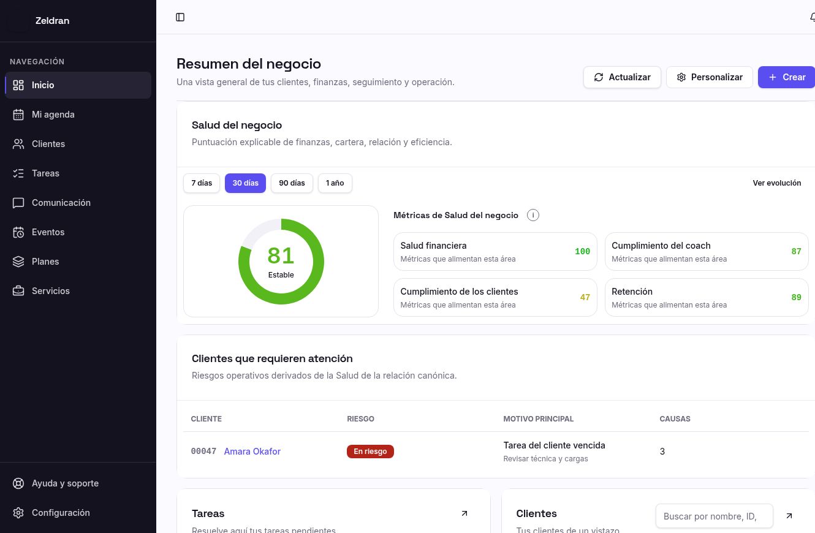This screenshot has height=533, width=815.
Task: Open the notifications bell icon
Action: (811, 17)
